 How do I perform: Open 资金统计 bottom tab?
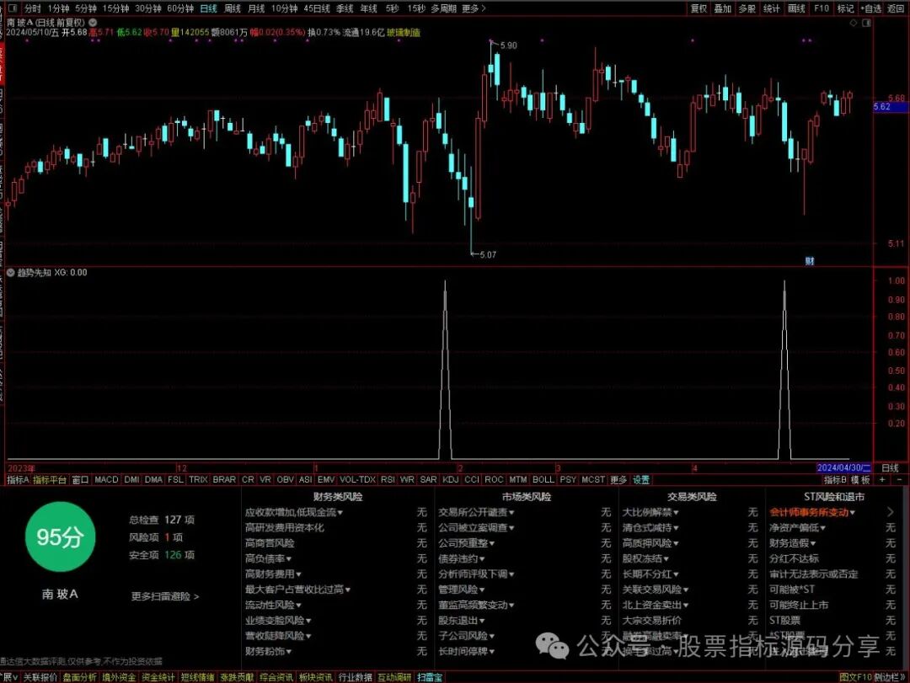pyautogui.click(x=158, y=677)
